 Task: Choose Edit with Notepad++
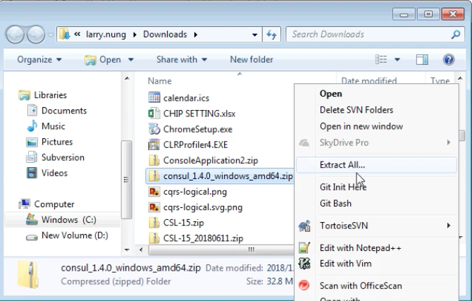pyautogui.click(x=376, y=248)
